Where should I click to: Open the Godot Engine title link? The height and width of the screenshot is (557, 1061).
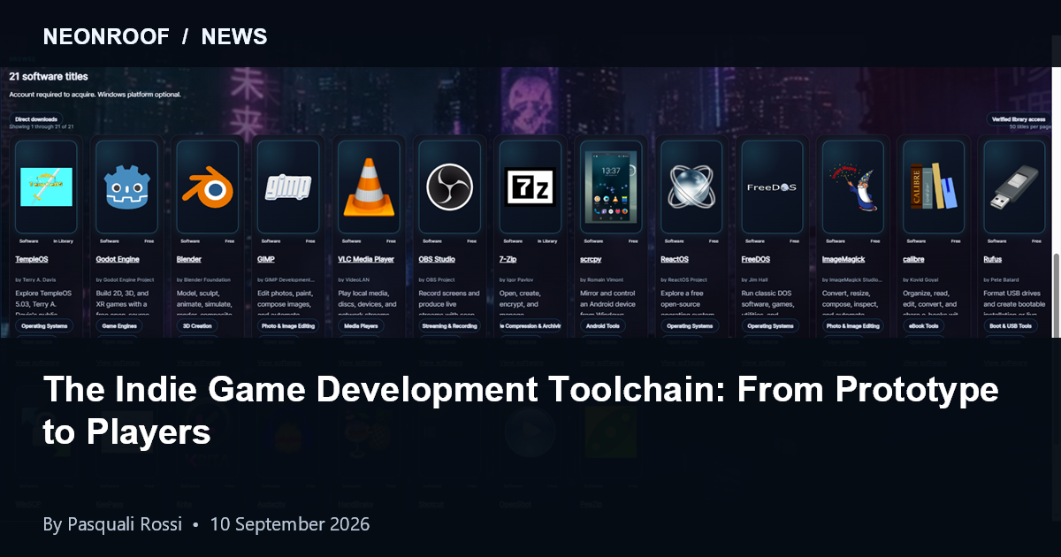tap(118, 259)
